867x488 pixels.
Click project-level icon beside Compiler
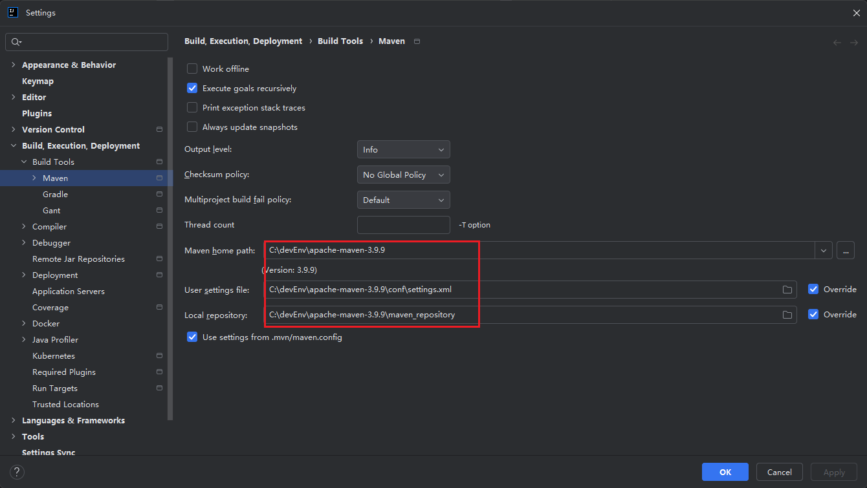[159, 227]
